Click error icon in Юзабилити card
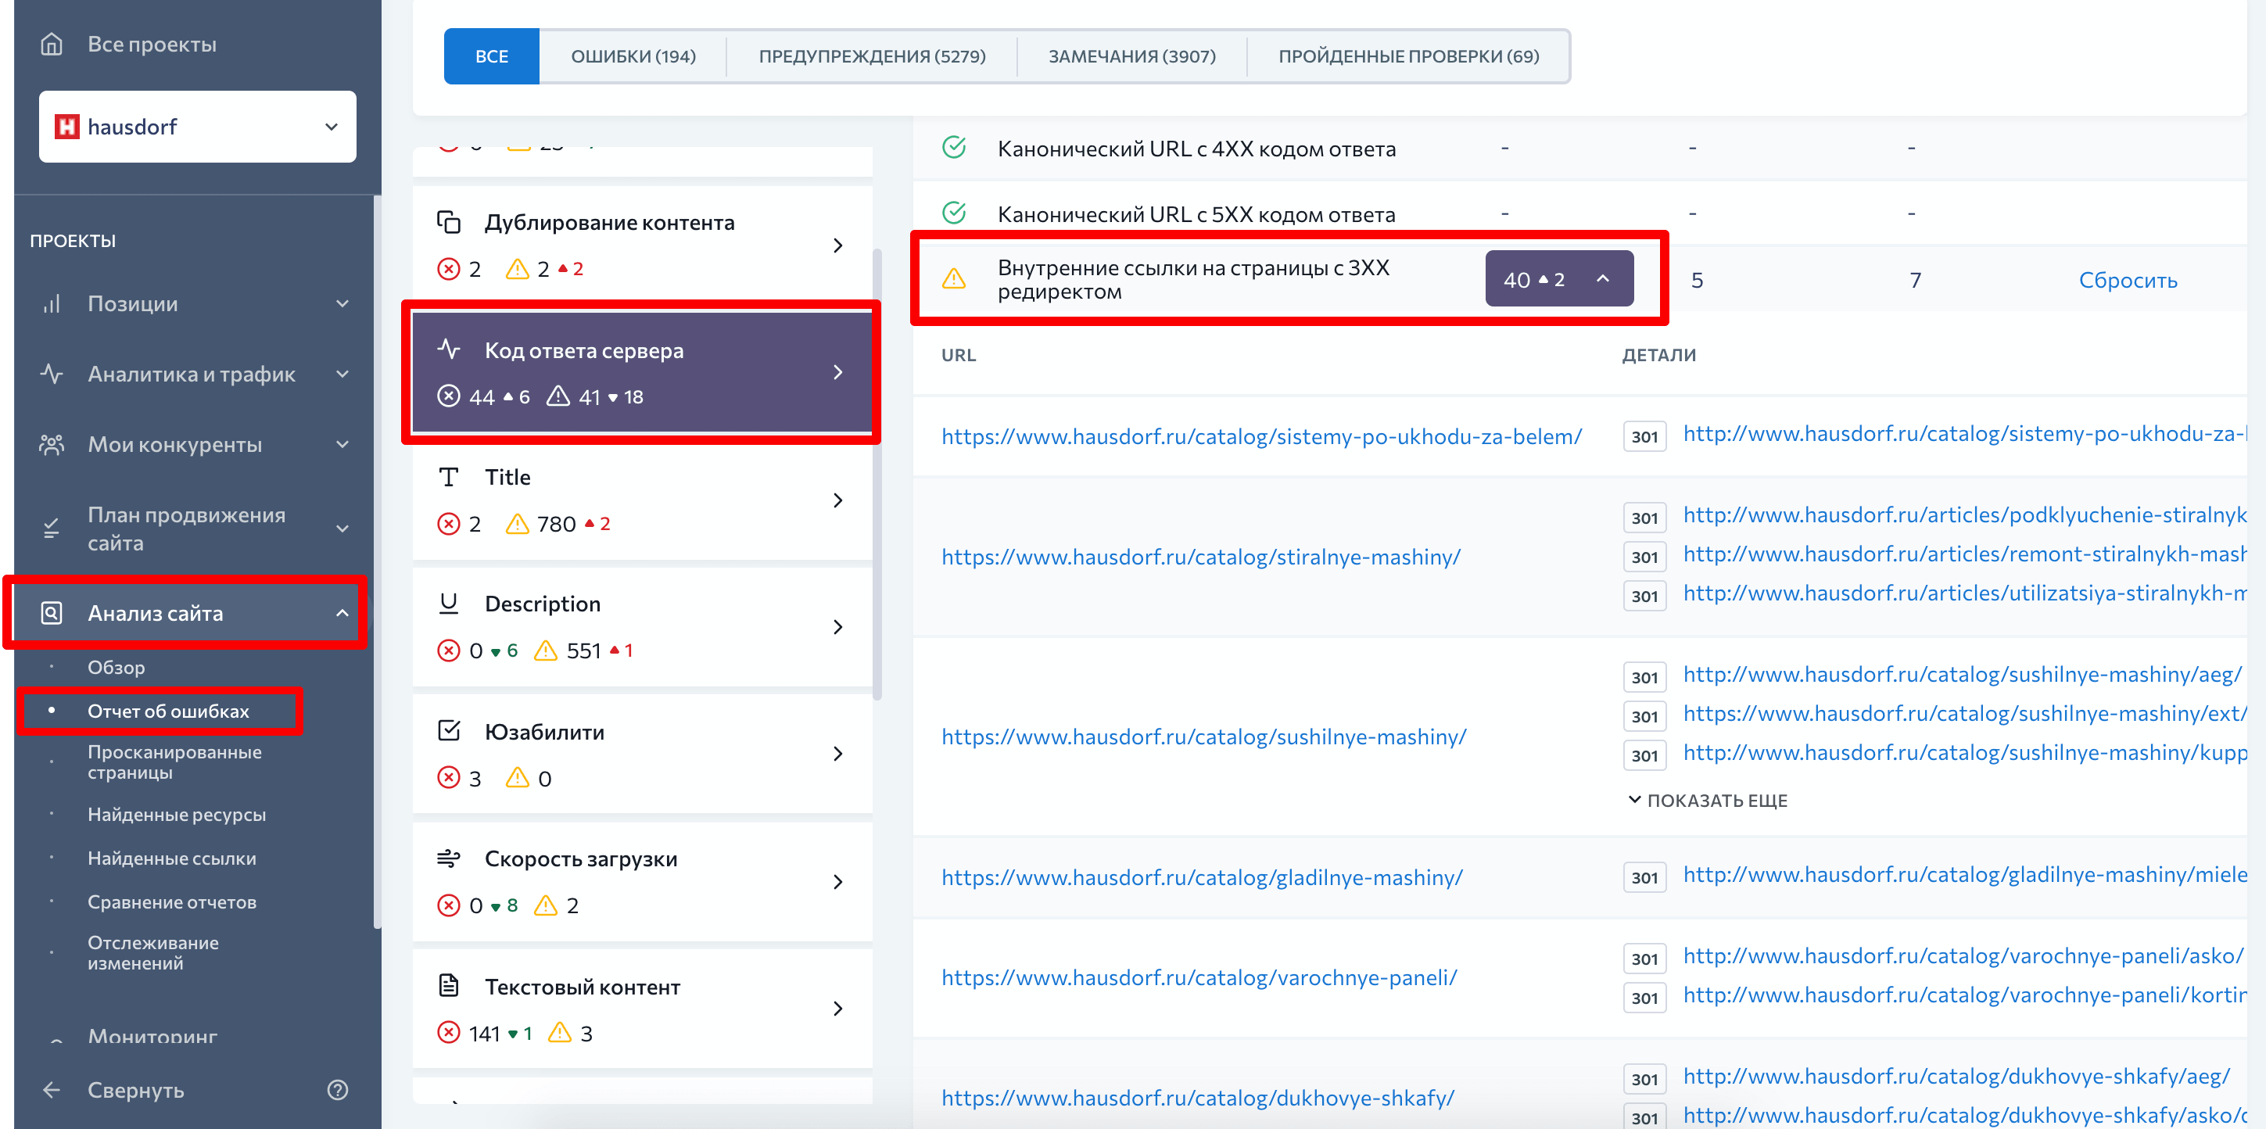Image resolution: width=2266 pixels, height=1129 pixels. (449, 778)
